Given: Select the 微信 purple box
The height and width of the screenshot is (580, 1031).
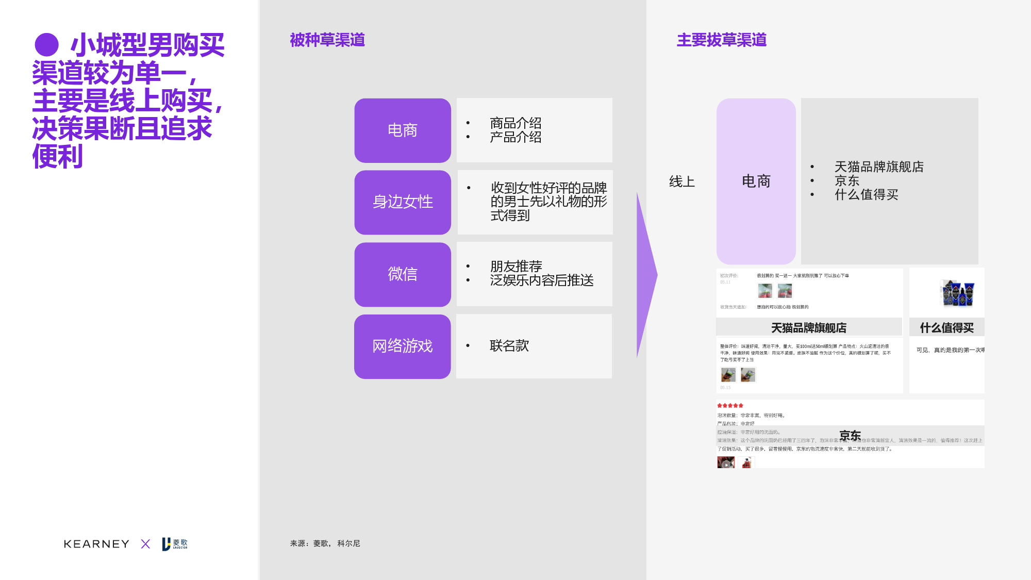Looking at the screenshot, I should point(403,274).
